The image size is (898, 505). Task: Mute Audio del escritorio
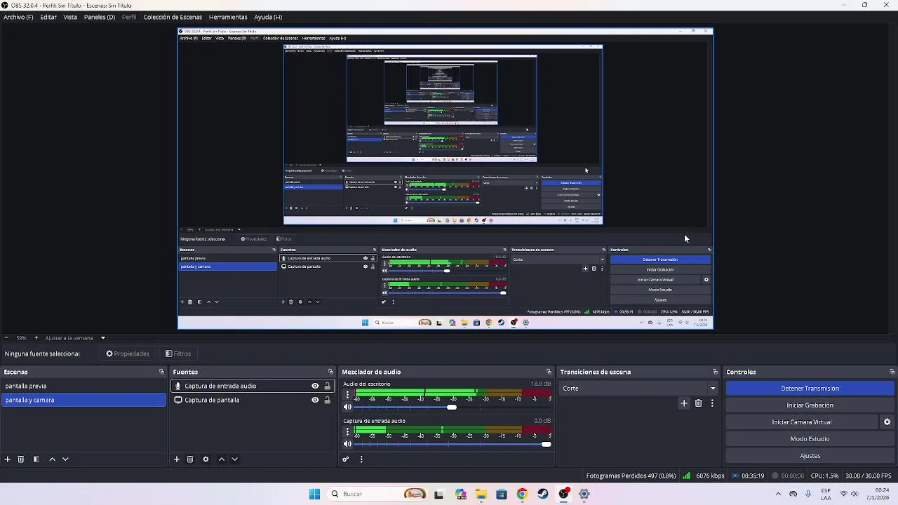[347, 407]
